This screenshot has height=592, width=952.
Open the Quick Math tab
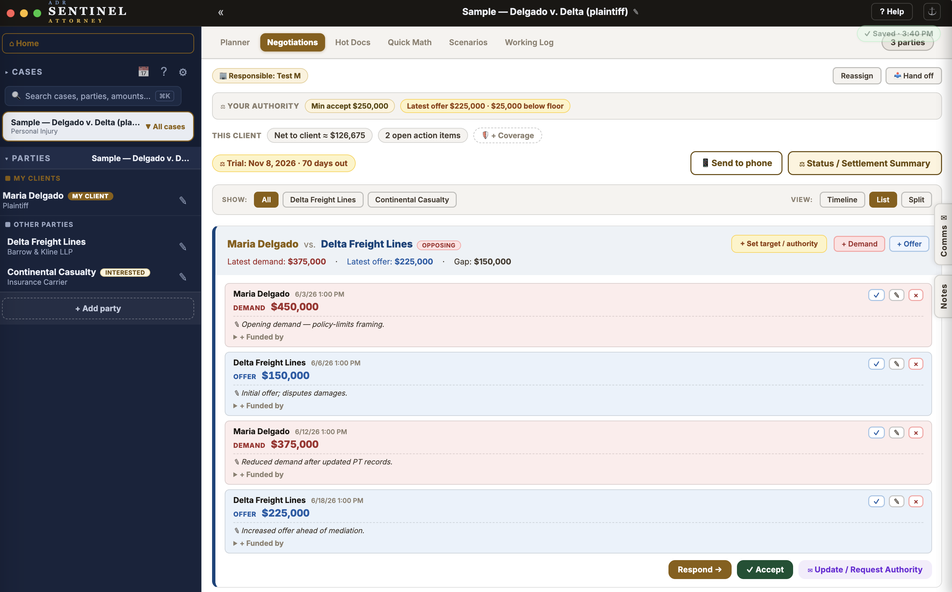[x=410, y=42]
